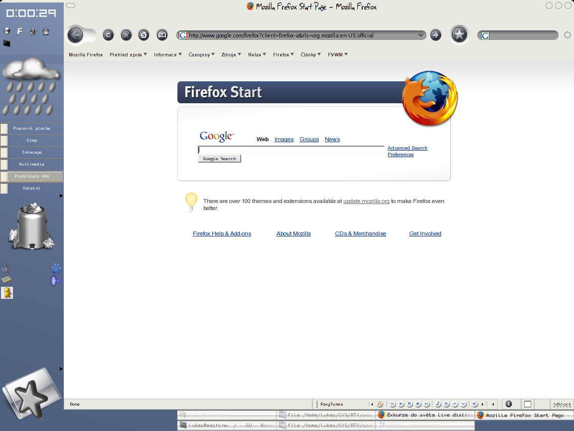Click the rainy cloud weather applet
Viewport: 574px width, 431px height.
point(31,86)
